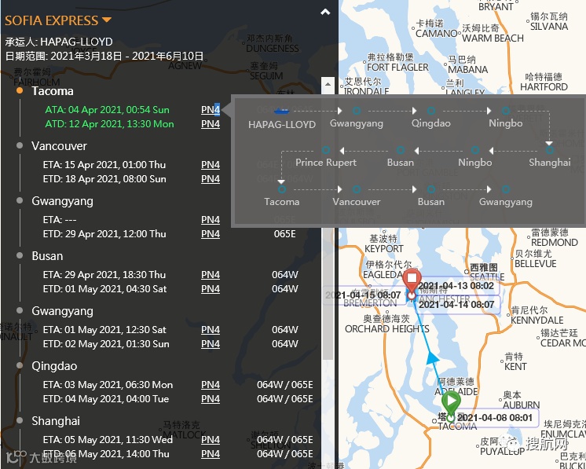Click the Tacoma port heading in schedule
The image size is (586, 469).
53,91
